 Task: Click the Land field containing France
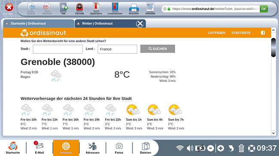[117, 49]
